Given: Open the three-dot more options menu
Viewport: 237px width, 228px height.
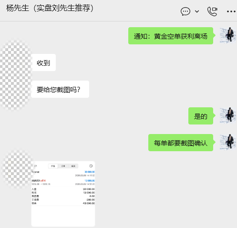Looking at the screenshot, I should pyautogui.click(x=231, y=11).
